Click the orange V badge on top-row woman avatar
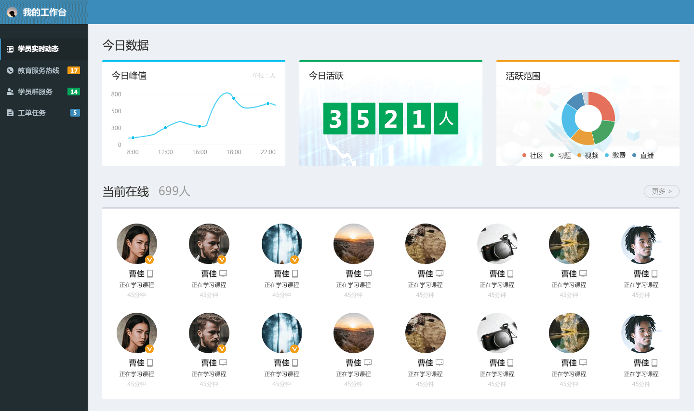694x411 pixels. tap(149, 260)
